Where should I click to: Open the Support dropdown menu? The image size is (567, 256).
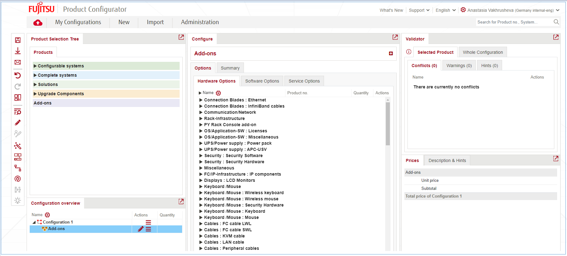click(x=419, y=10)
